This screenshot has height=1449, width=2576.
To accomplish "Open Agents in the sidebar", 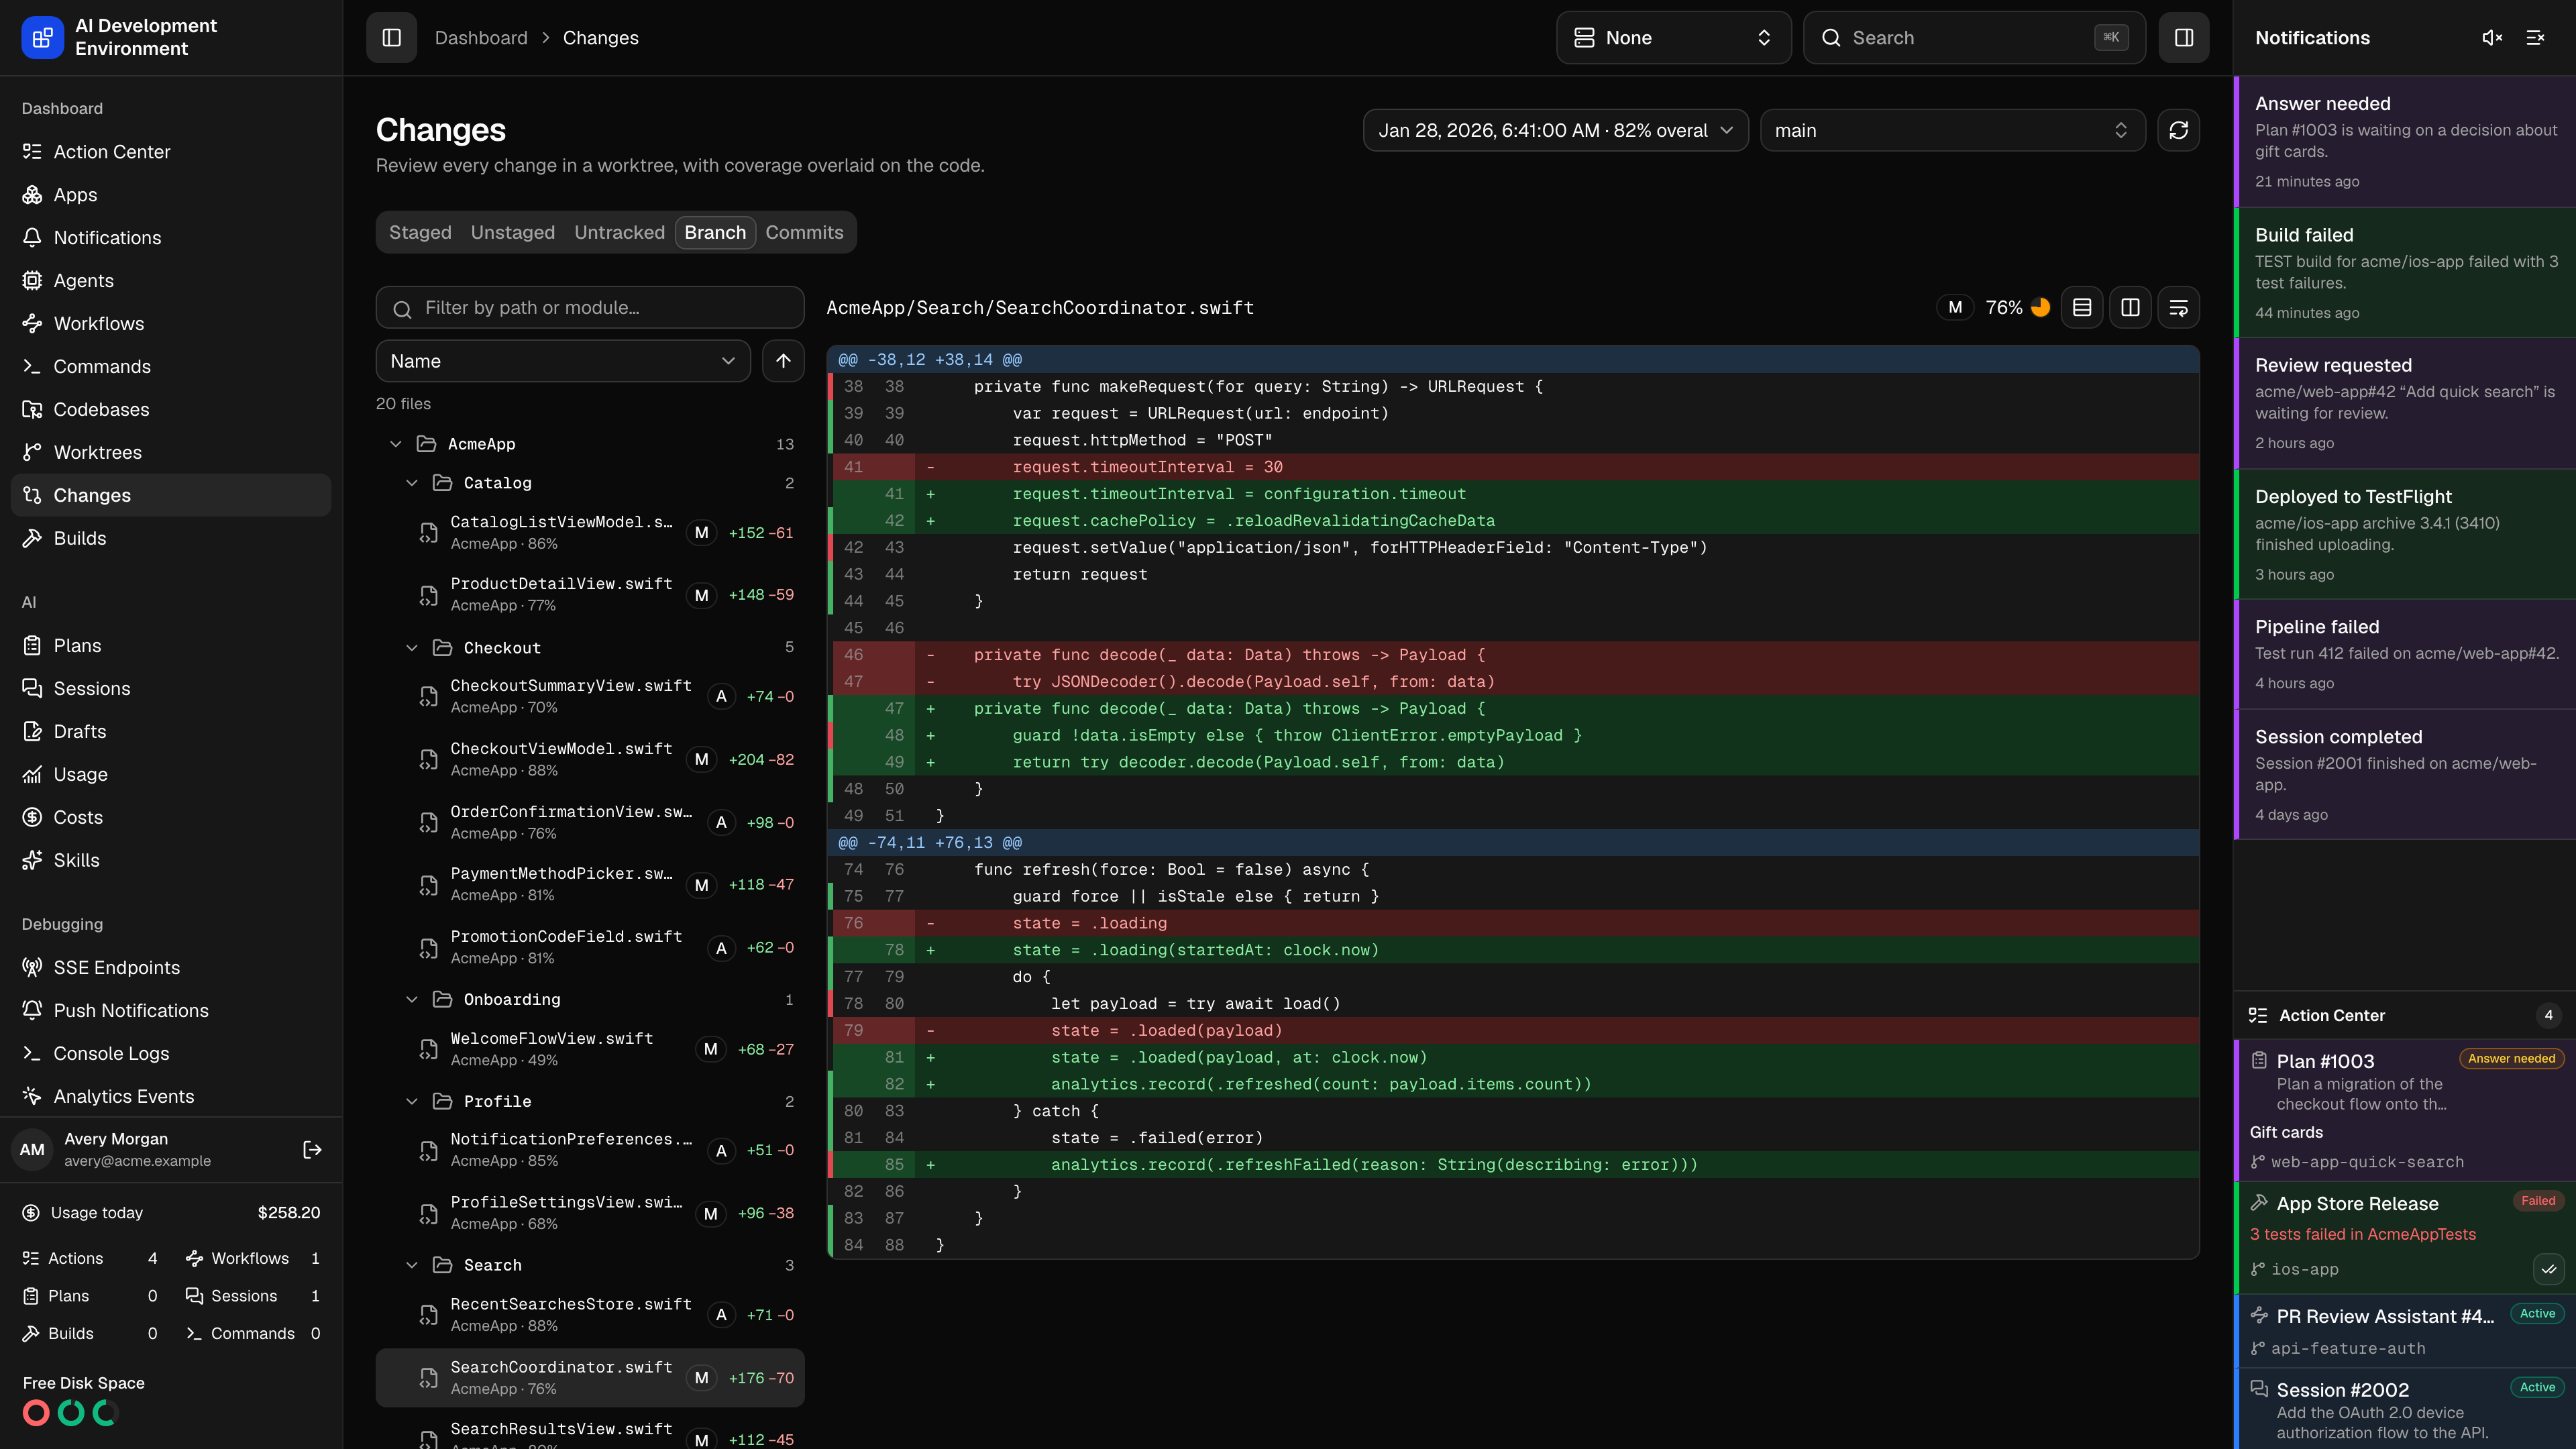I will pos(171,281).
